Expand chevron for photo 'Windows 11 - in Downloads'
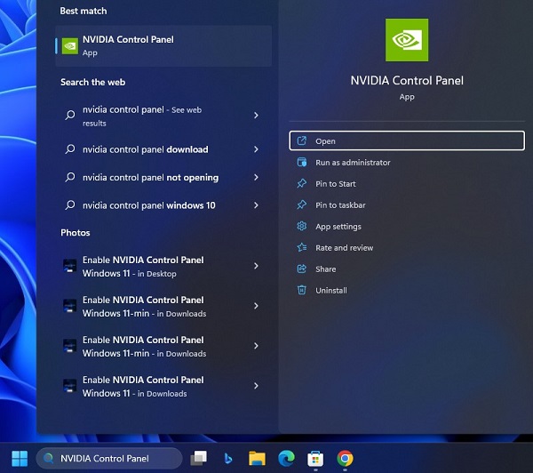Image resolution: width=533 pixels, height=473 pixels. (257, 386)
